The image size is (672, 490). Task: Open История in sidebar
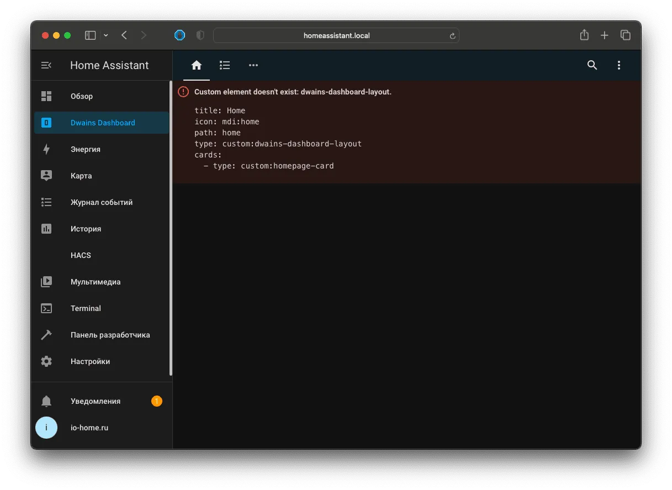[102, 229]
